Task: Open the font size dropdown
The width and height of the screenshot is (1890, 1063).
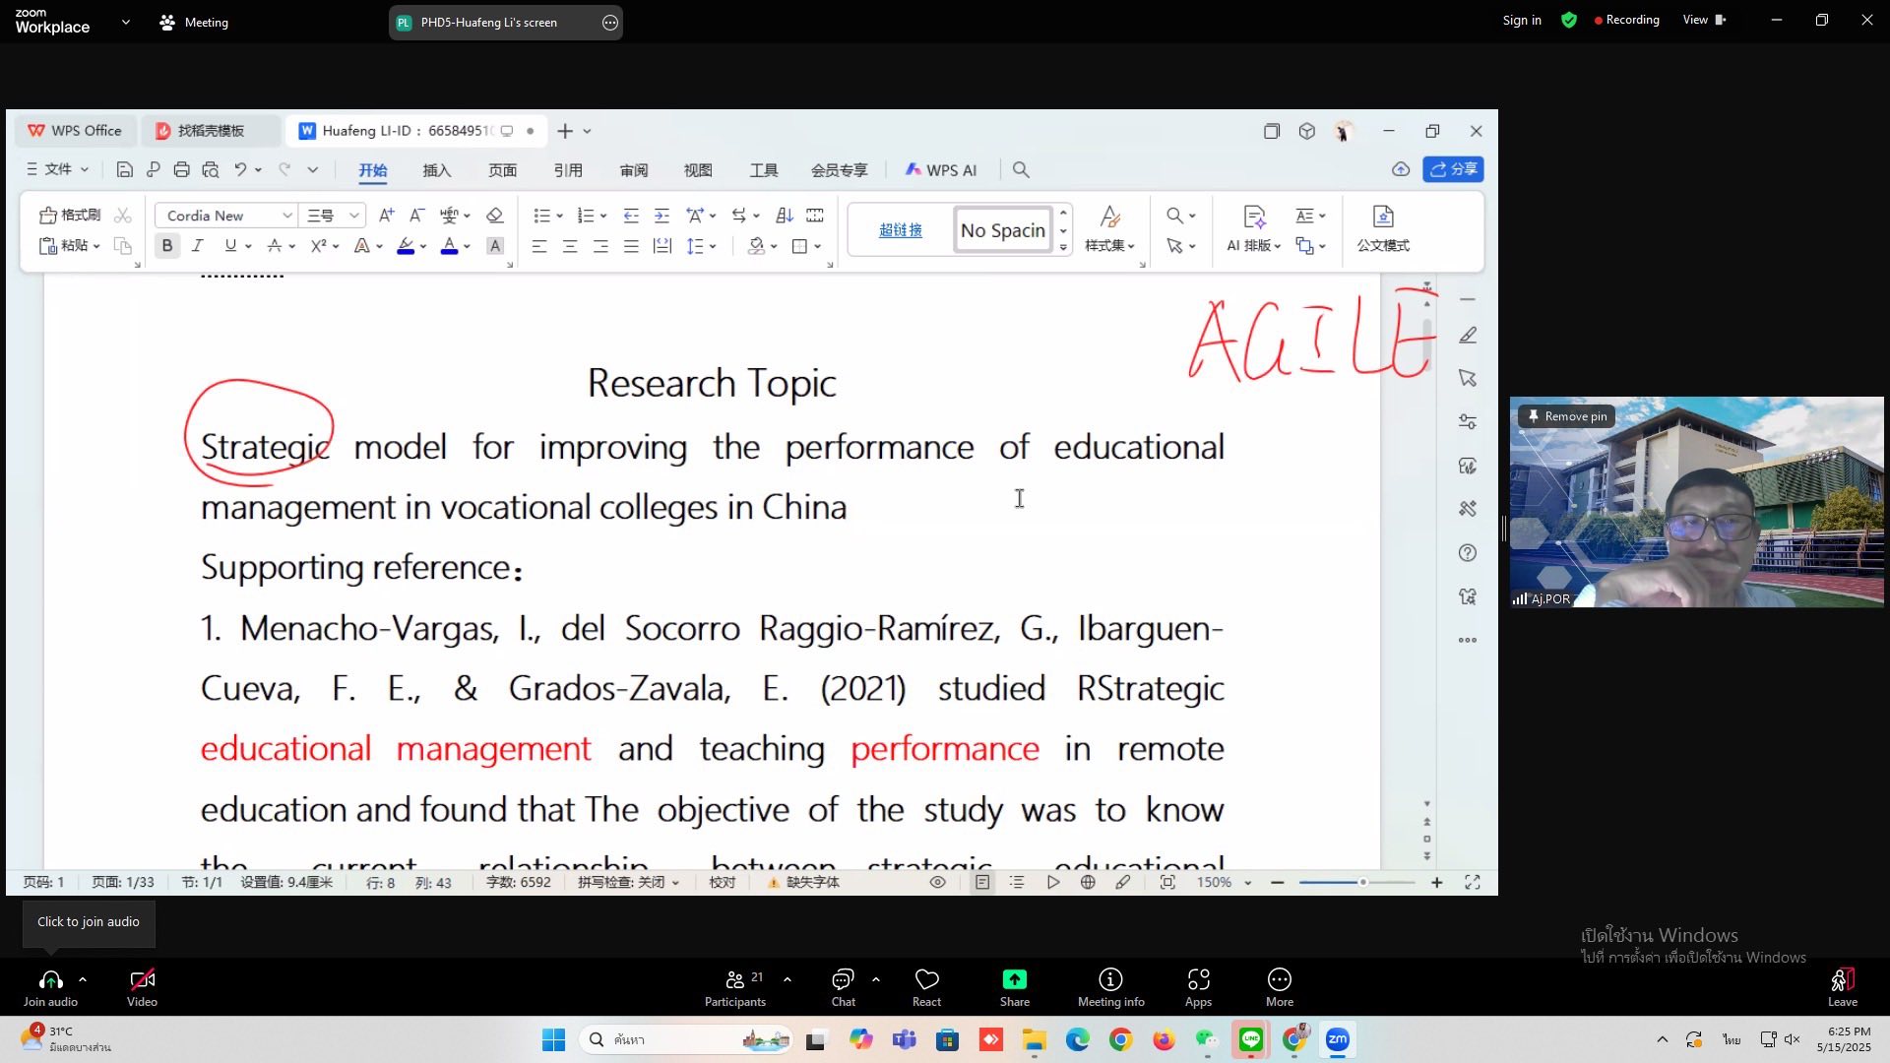Action: click(x=354, y=216)
